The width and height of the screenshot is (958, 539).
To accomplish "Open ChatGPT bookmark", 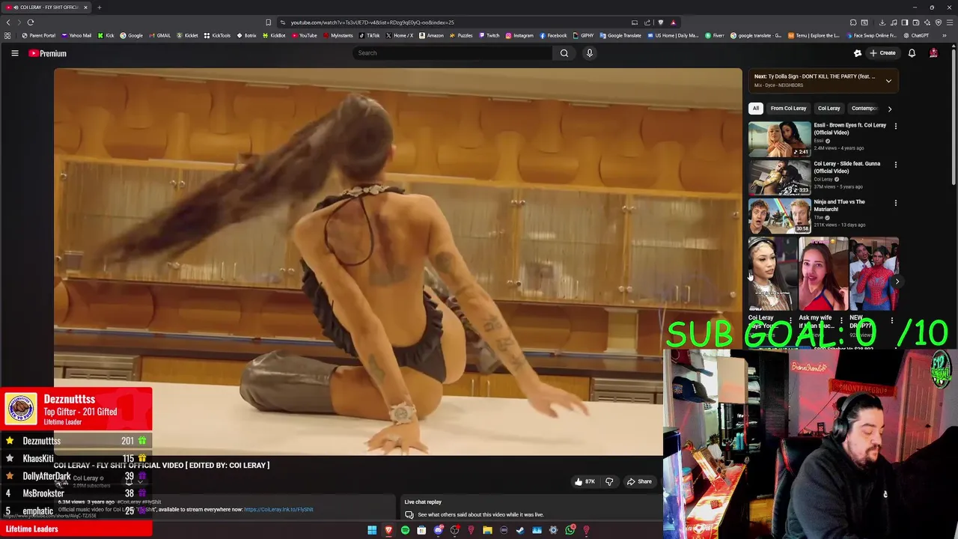I will [x=915, y=35].
